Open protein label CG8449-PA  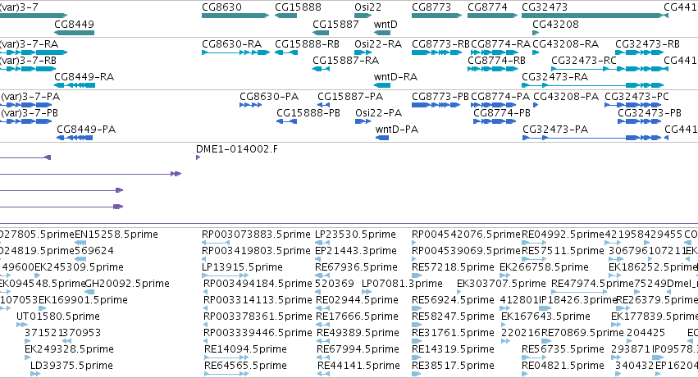click(x=86, y=130)
